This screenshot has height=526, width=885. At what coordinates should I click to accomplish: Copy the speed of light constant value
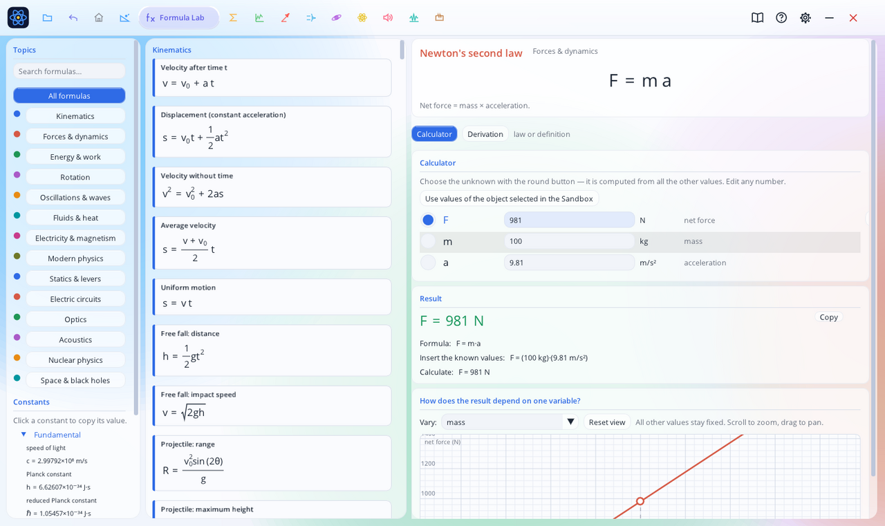click(x=57, y=461)
